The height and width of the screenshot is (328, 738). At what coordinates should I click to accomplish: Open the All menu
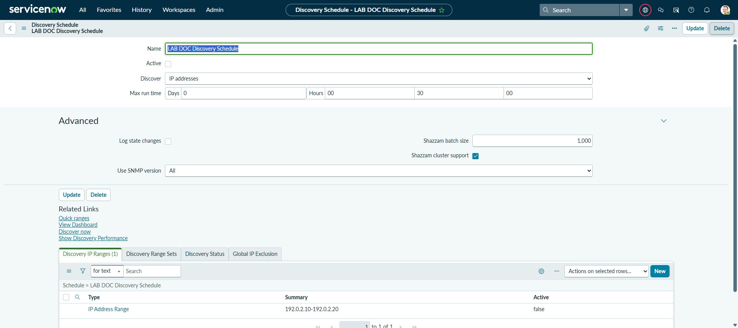tap(83, 10)
